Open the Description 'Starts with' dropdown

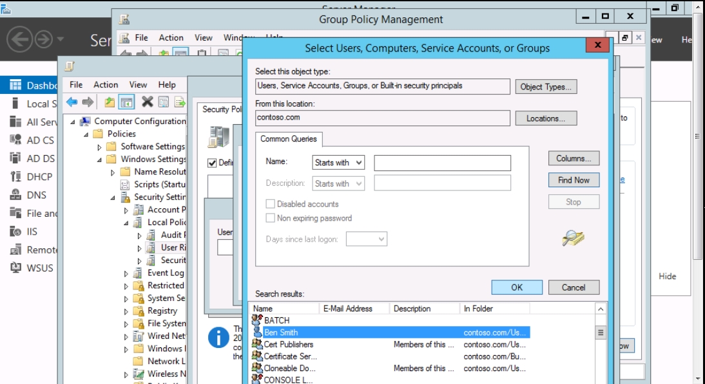[x=338, y=183]
